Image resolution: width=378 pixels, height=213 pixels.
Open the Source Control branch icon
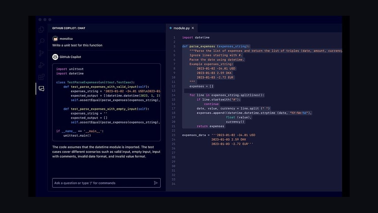point(41,53)
